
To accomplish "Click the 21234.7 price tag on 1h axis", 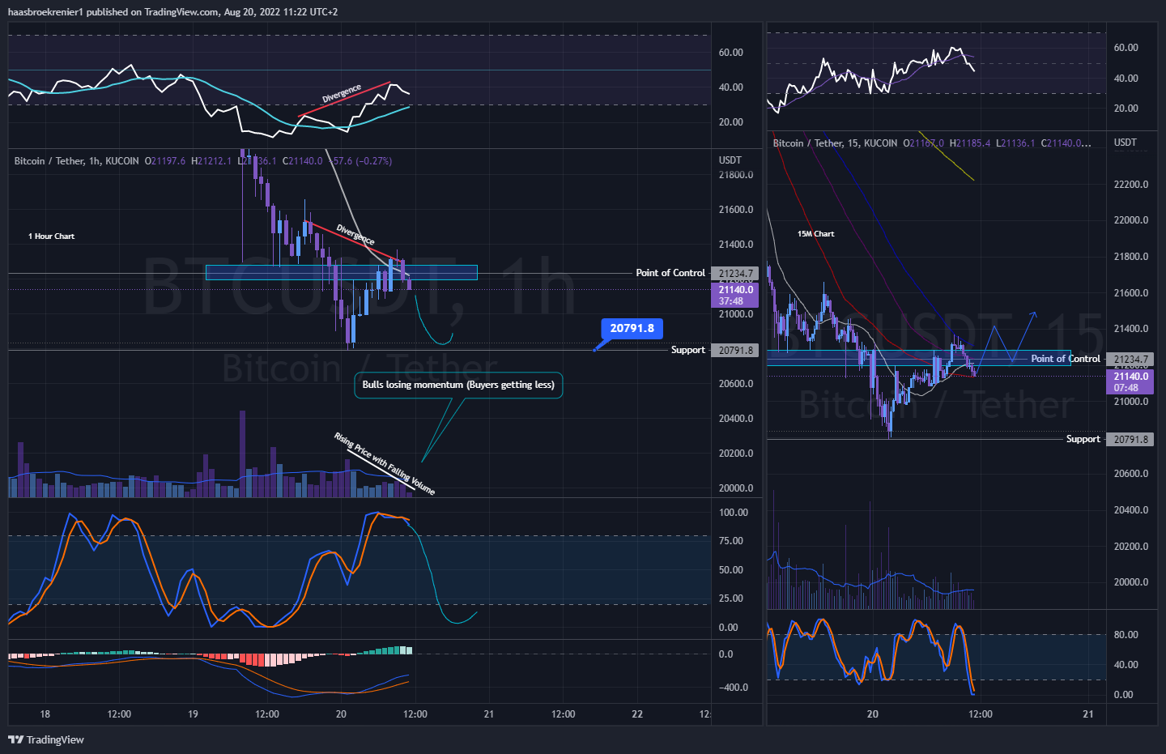I will 735,274.
